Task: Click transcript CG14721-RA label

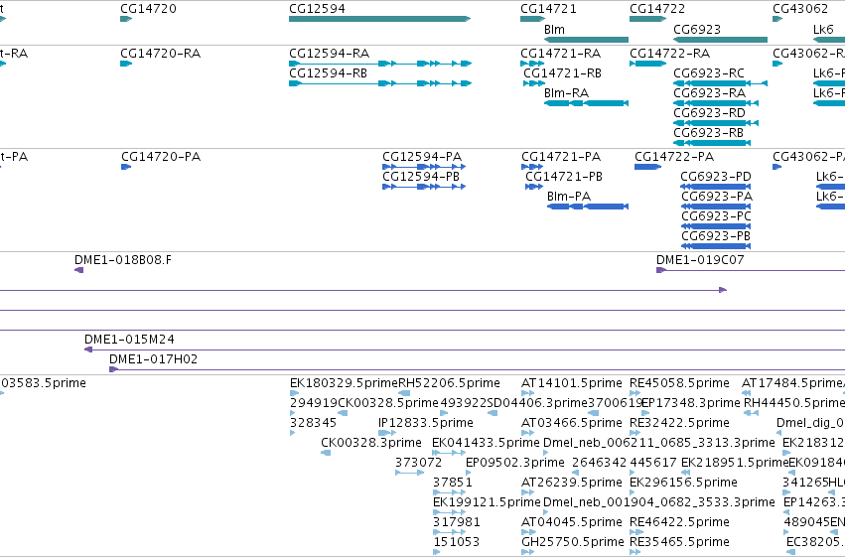Action: pyautogui.click(x=560, y=54)
